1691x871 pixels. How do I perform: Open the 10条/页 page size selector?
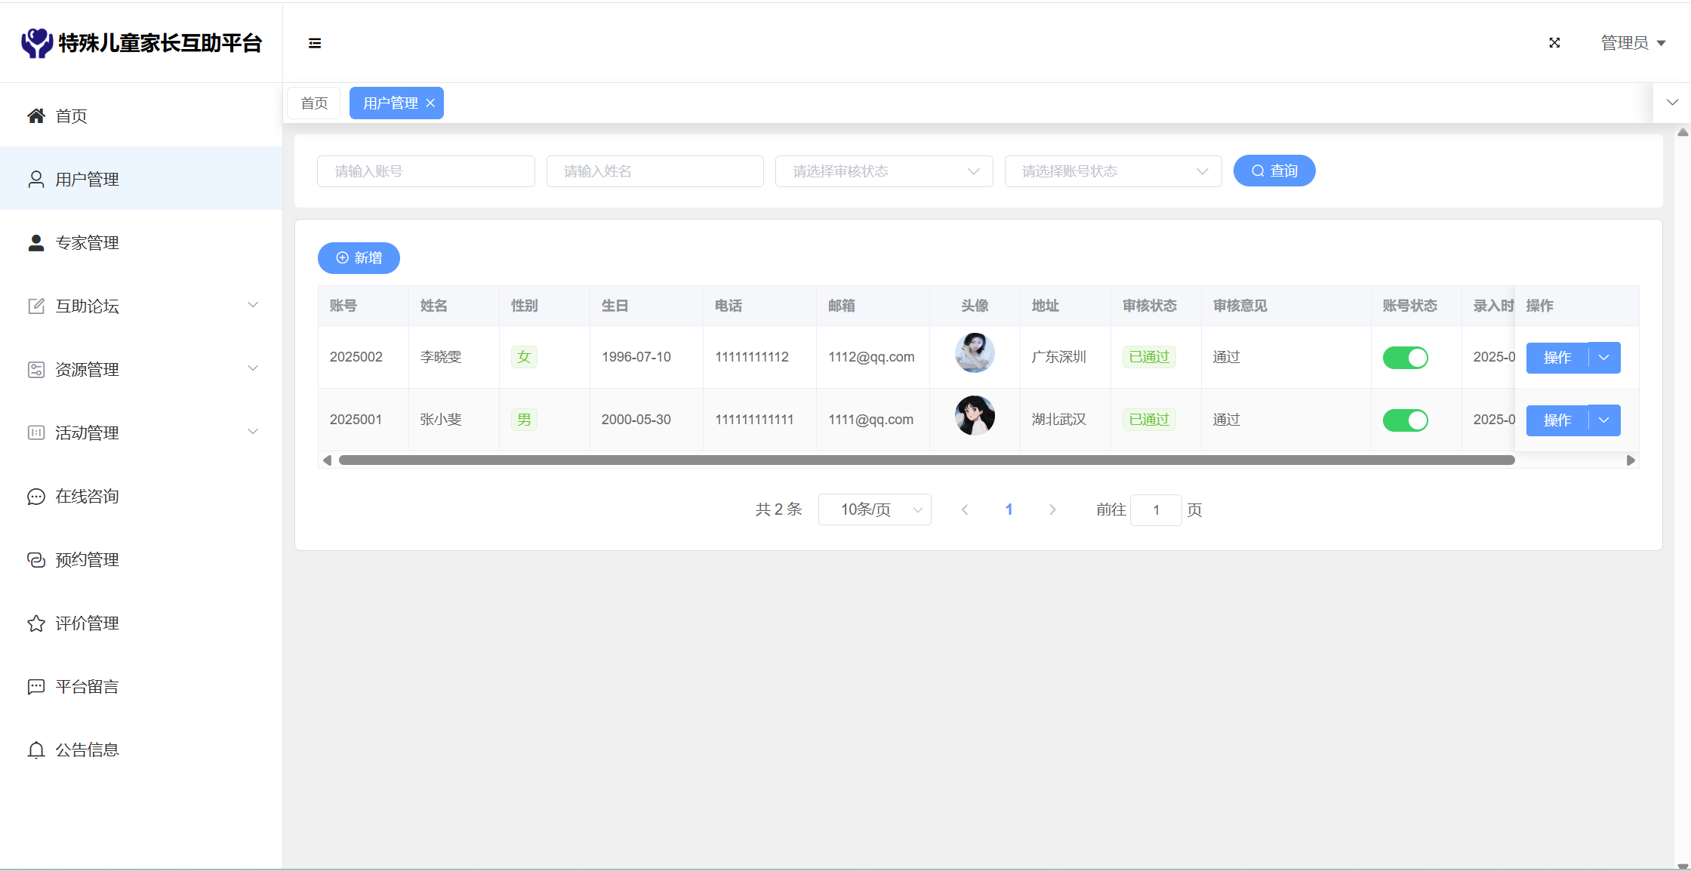(x=874, y=509)
